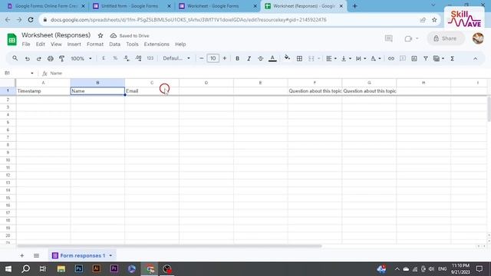
Task: Open the borders menu
Action: pyautogui.click(x=299, y=58)
